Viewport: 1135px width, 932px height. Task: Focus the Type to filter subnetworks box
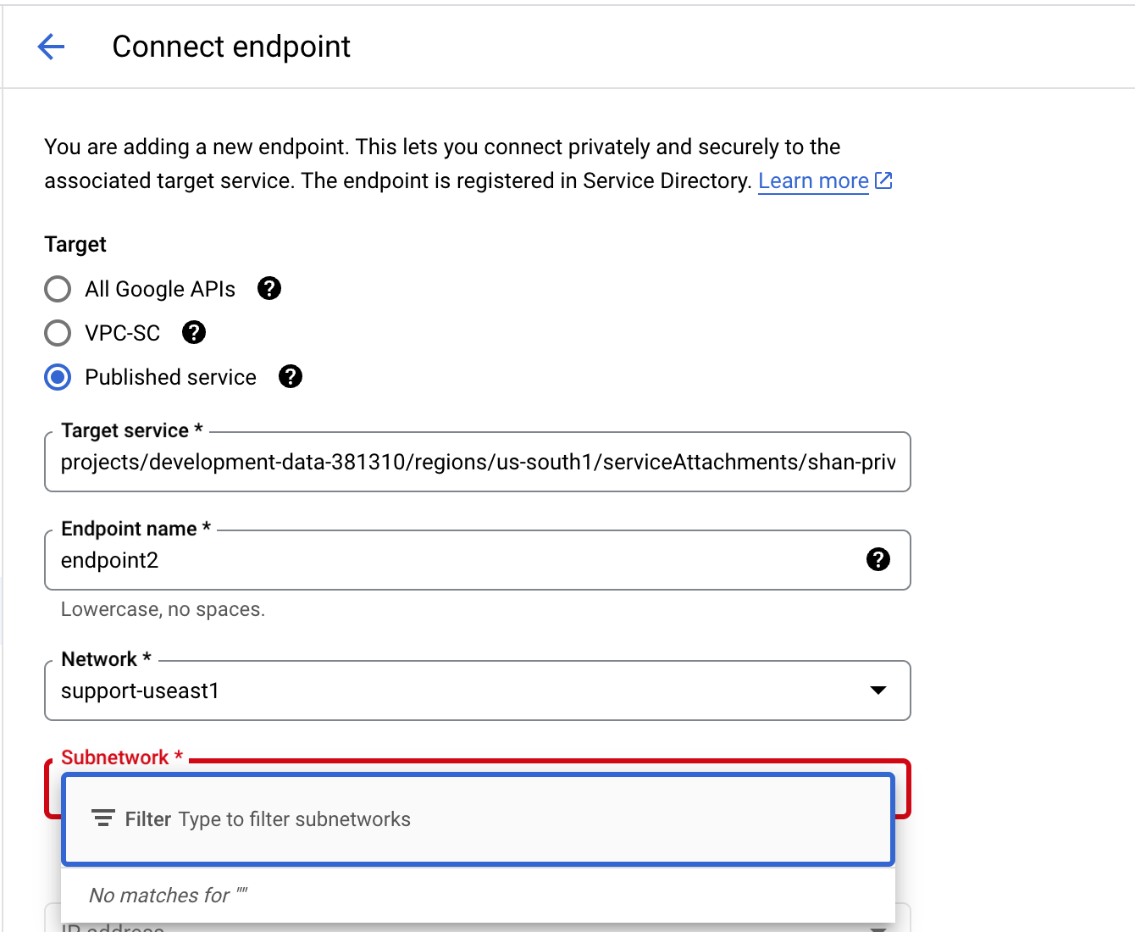479,819
